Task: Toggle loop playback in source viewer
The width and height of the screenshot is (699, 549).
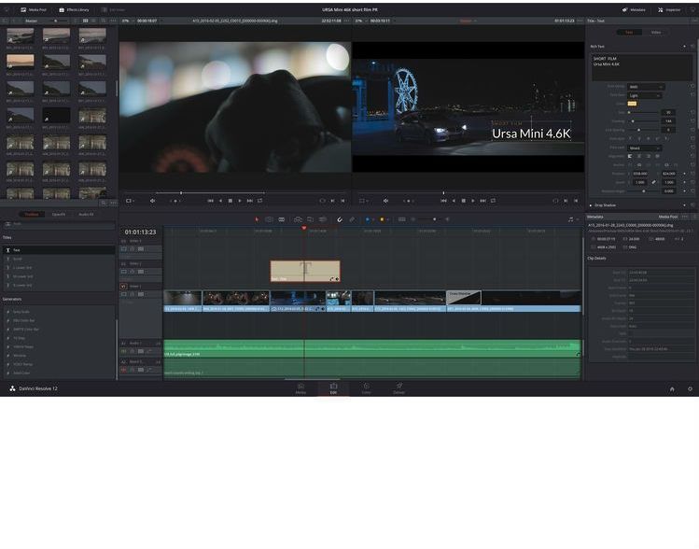Action: [x=259, y=201]
